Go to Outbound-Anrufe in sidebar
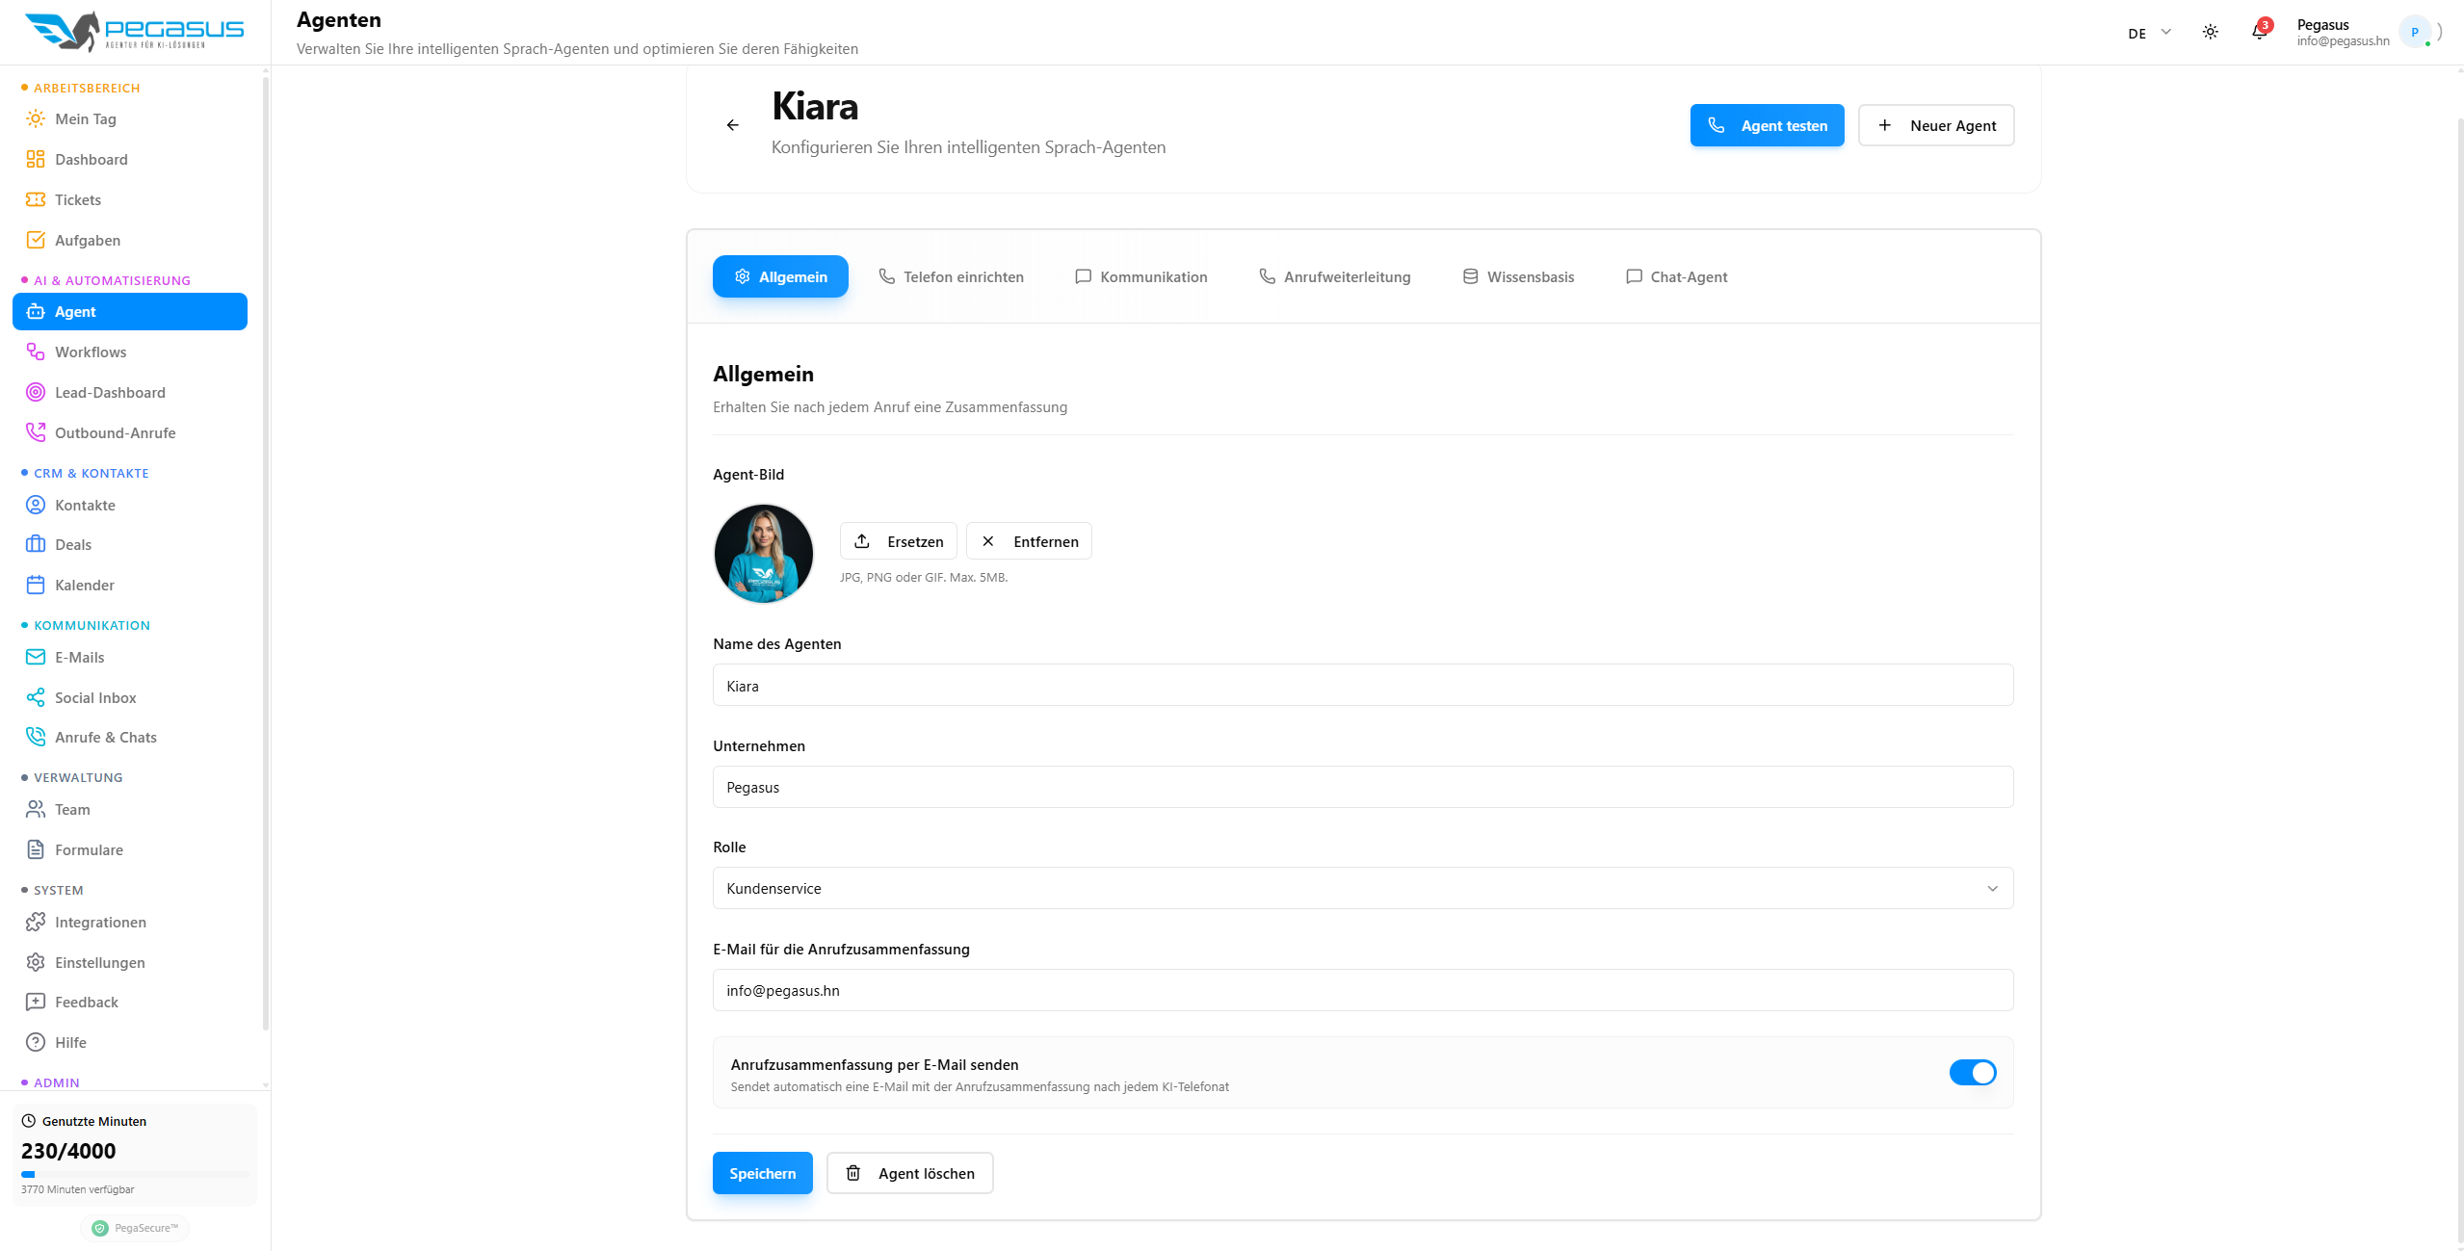Screen dimensions: 2464x1251 click(115, 433)
